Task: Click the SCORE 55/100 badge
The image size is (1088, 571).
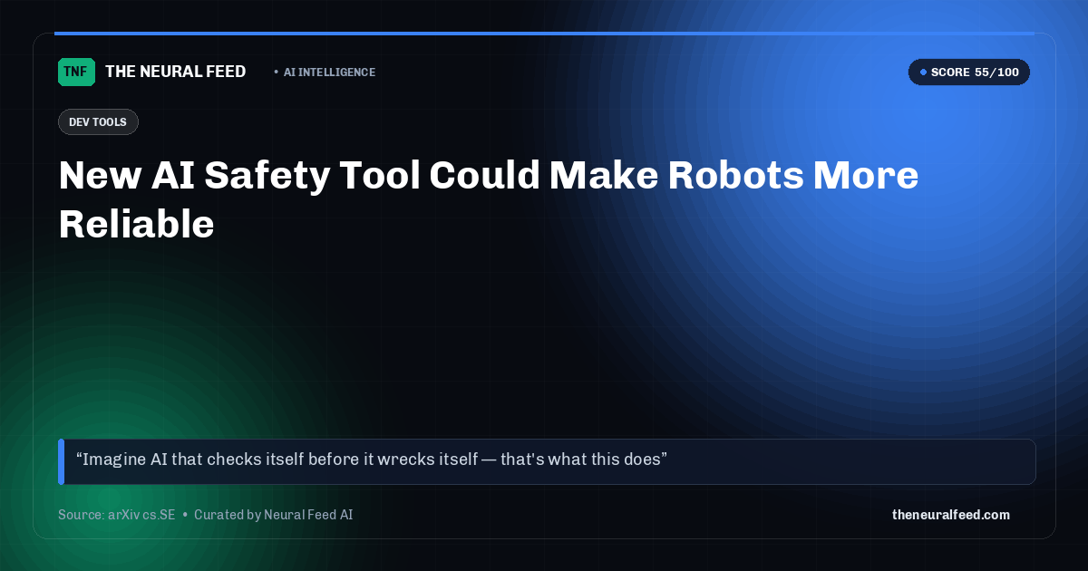Action: coord(969,73)
